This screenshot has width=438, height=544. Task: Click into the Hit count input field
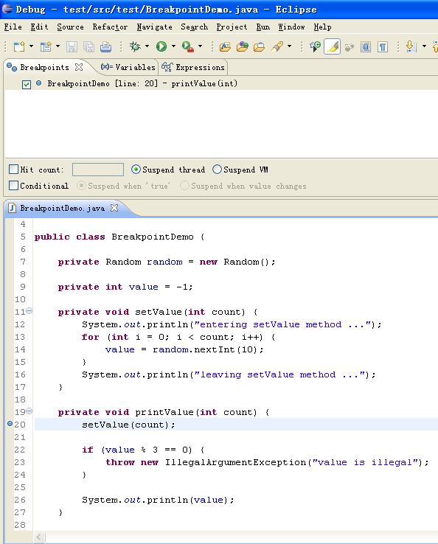(x=98, y=170)
